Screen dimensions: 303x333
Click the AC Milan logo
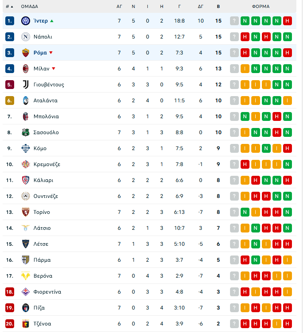(25, 69)
